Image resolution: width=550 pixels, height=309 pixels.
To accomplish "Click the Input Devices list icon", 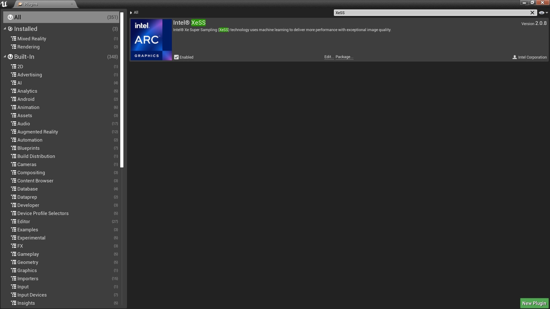I will coord(13,295).
